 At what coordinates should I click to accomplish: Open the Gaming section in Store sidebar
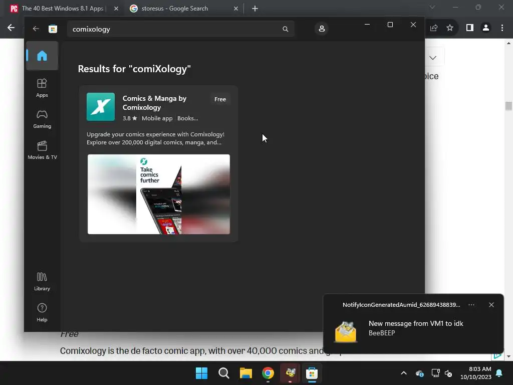click(x=42, y=119)
